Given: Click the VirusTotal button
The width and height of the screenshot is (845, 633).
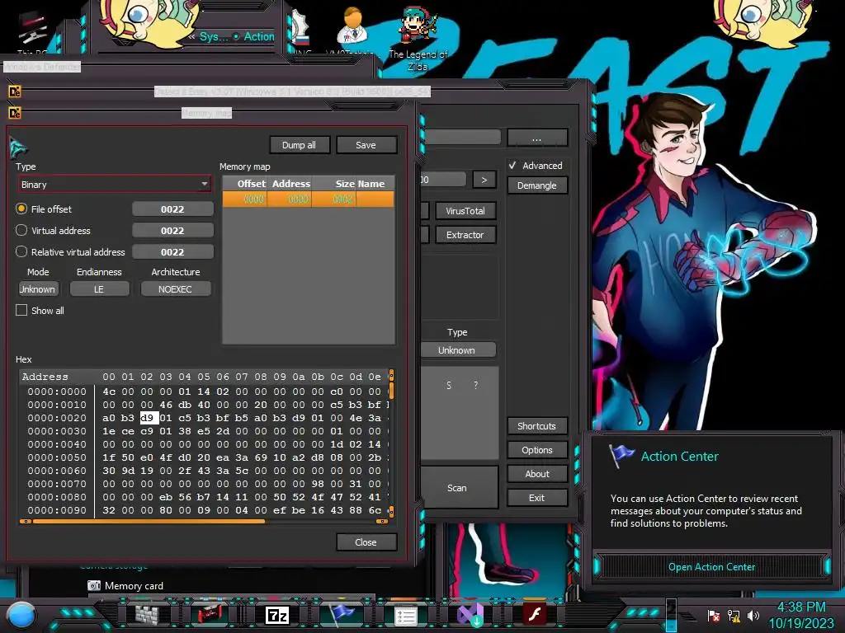Looking at the screenshot, I should (465, 211).
